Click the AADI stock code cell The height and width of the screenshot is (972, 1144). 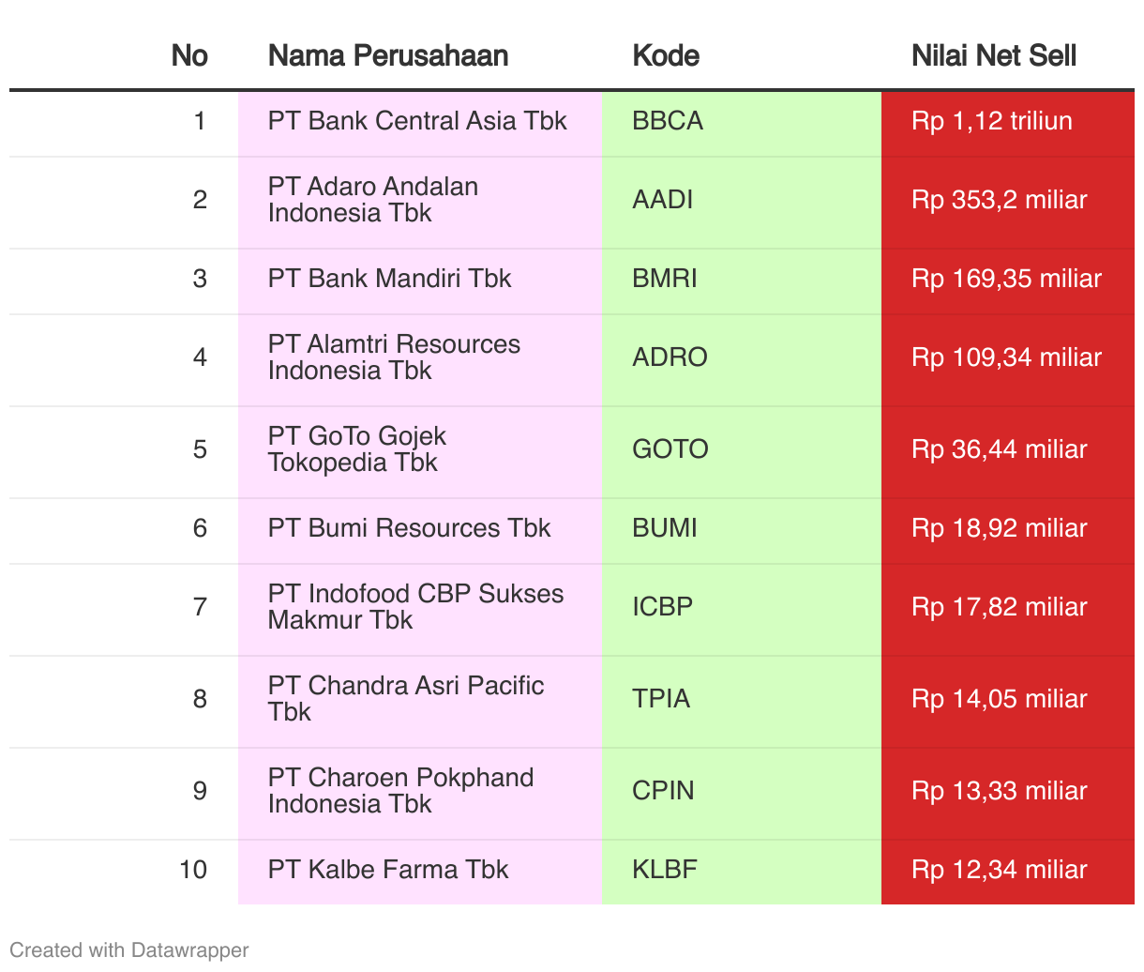(663, 200)
